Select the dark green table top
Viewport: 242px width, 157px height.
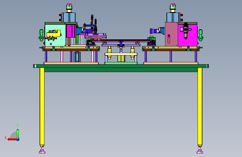[x=121, y=66]
